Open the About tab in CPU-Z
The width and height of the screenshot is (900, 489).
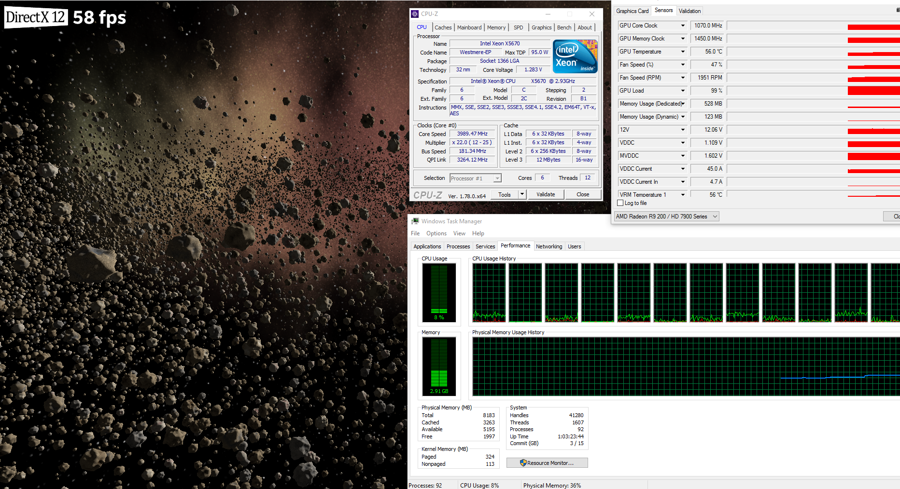pyautogui.click(x=585, y=27)
